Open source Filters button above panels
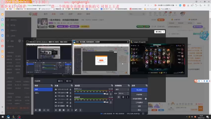Screen dimensions: 211x119 click(69, 81)
